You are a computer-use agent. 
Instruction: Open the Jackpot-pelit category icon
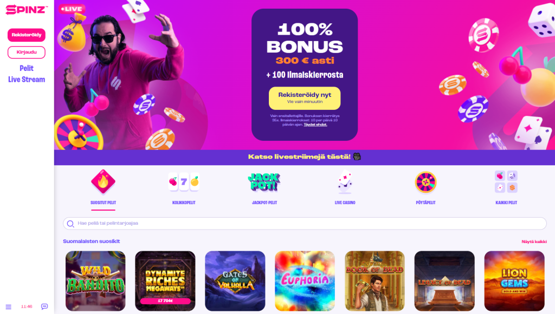(x=264, y=182)
